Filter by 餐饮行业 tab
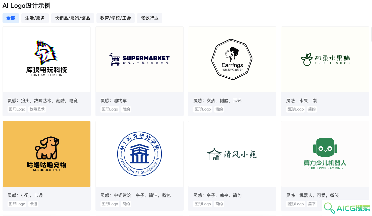This screenshot has width=372, height=216. pyautogui.click(x=150, y=18)
